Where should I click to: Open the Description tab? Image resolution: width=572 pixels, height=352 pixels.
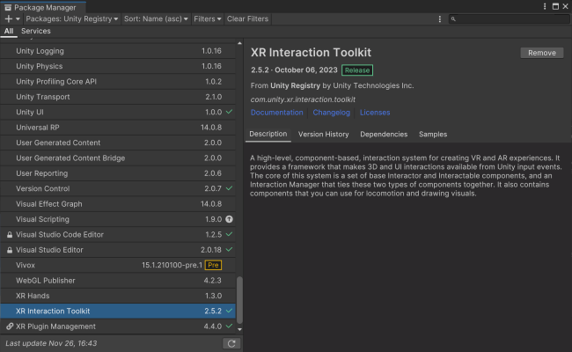coord(268,134)
